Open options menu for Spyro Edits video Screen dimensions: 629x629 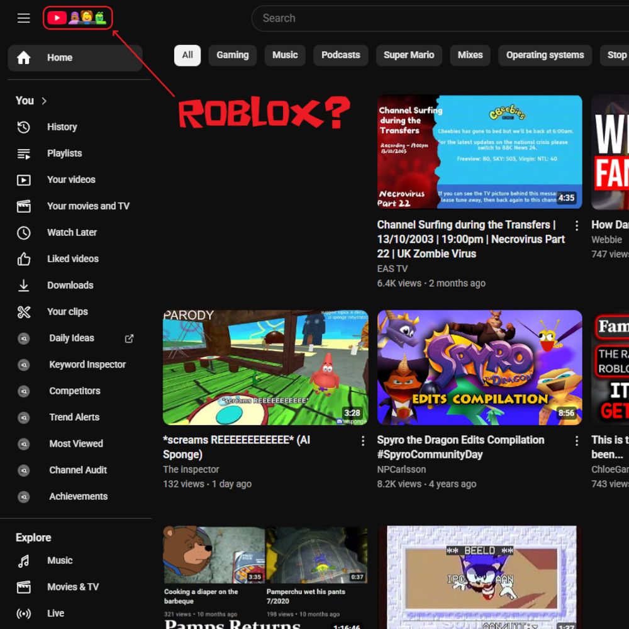point(576,442)
